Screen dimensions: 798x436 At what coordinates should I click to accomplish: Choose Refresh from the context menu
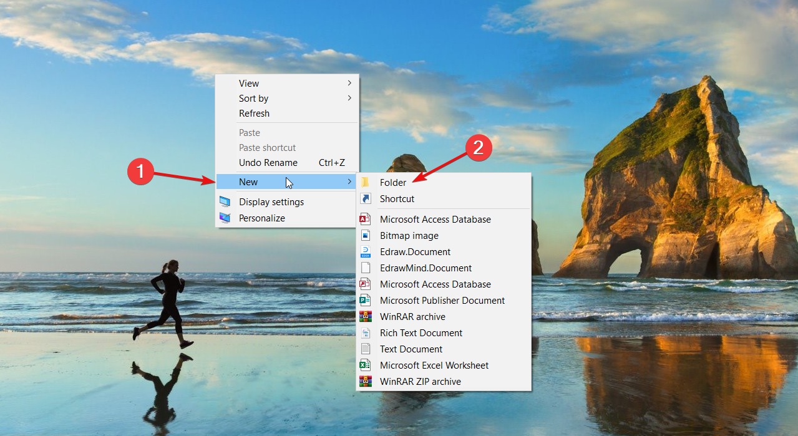coord(287,114)
